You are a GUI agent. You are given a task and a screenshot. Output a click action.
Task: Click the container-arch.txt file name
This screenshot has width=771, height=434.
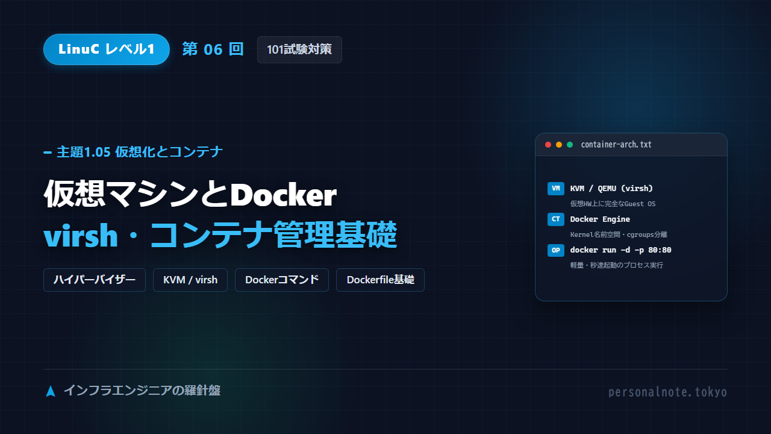(x=616, y=145)
